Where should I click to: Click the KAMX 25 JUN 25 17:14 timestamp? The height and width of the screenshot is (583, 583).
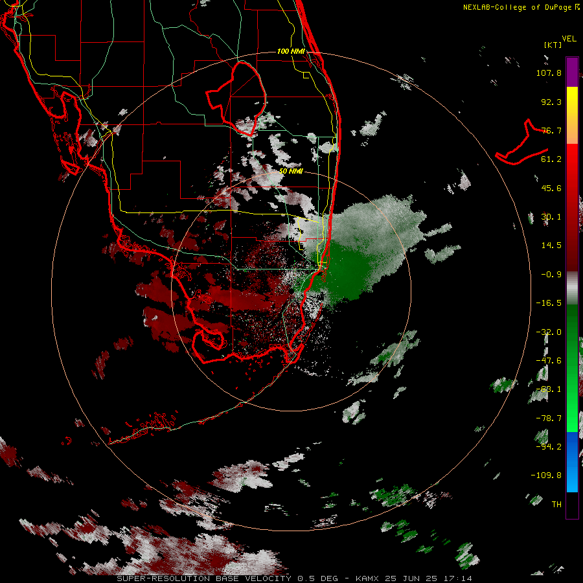pyautogui.click(x=414, y=578)
